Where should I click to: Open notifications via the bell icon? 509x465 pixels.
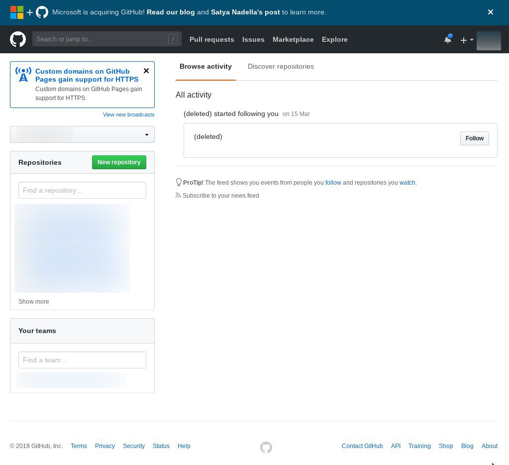click(x=448, y=39)
